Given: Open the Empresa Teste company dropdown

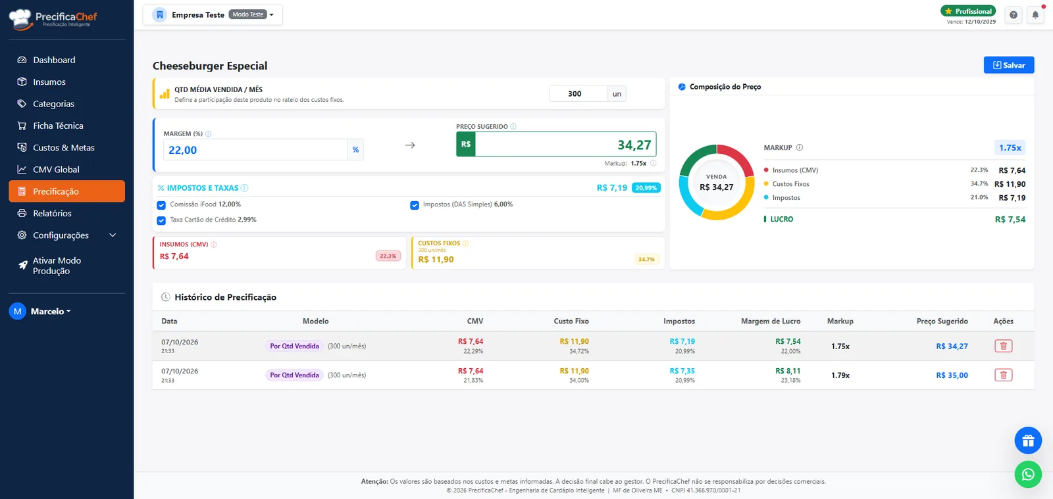Looking at the screenshot, I should pos(213,14).
